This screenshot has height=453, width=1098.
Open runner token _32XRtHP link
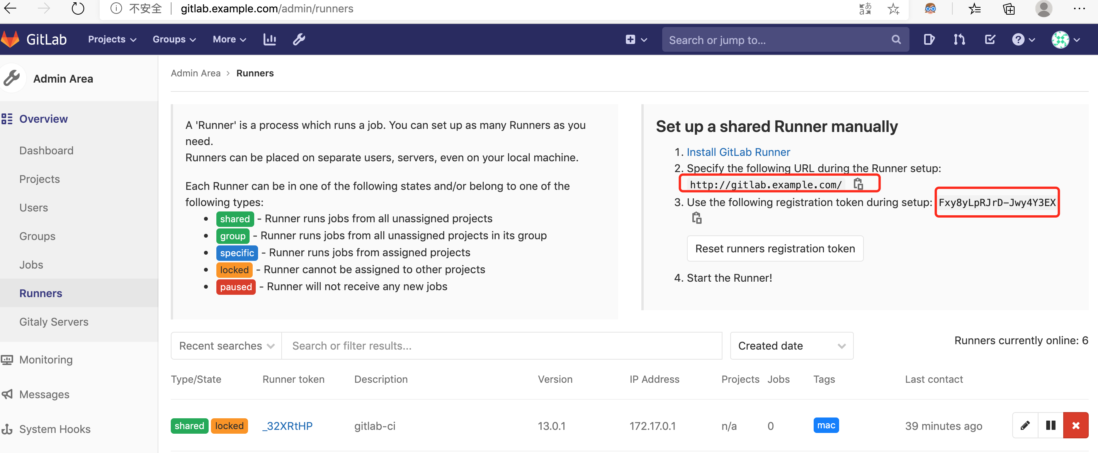(287, 426)
